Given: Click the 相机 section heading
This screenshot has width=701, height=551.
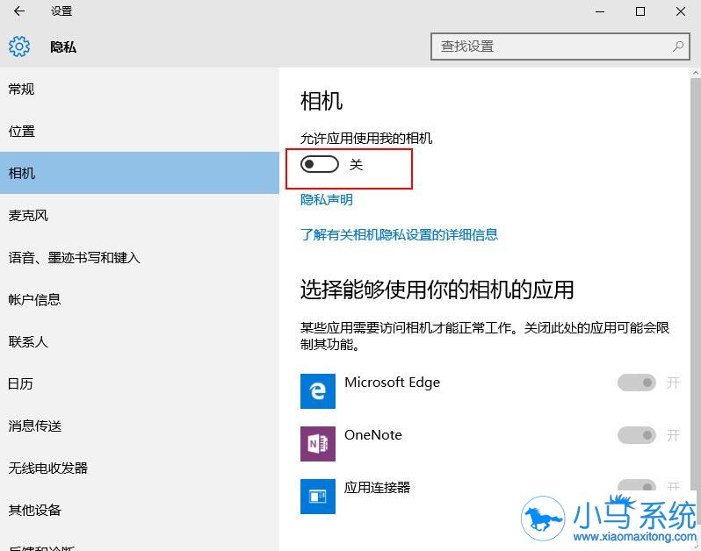Looking at the screenshot, I should 322,101.
